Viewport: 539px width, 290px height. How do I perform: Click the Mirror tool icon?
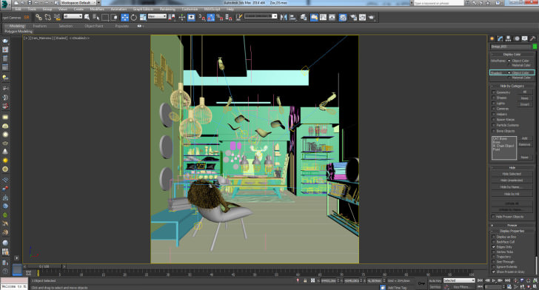coord(284,17)
